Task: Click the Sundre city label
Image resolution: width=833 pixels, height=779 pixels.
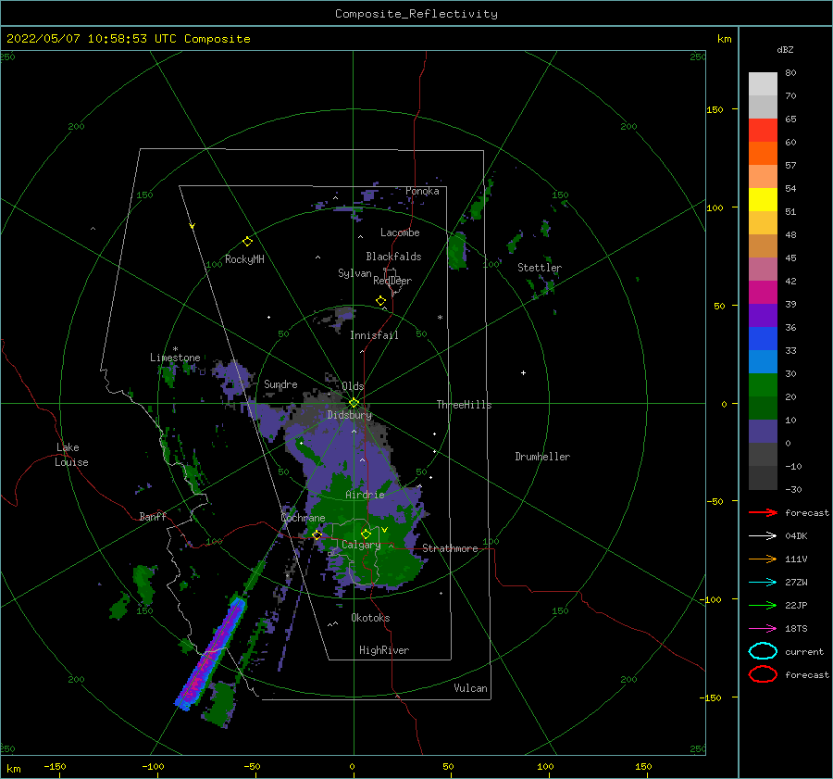Action: (x=280, y=384)
